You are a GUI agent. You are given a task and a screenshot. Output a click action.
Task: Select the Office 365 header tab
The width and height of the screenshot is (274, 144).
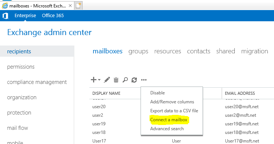[53, 16]
